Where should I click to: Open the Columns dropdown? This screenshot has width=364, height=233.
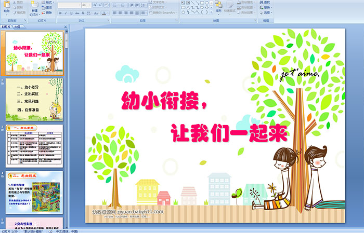(x=144, y=13)
